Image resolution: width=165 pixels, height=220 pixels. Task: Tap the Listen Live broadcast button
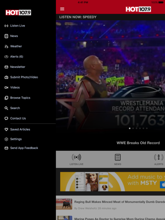(x=77, y=159)
